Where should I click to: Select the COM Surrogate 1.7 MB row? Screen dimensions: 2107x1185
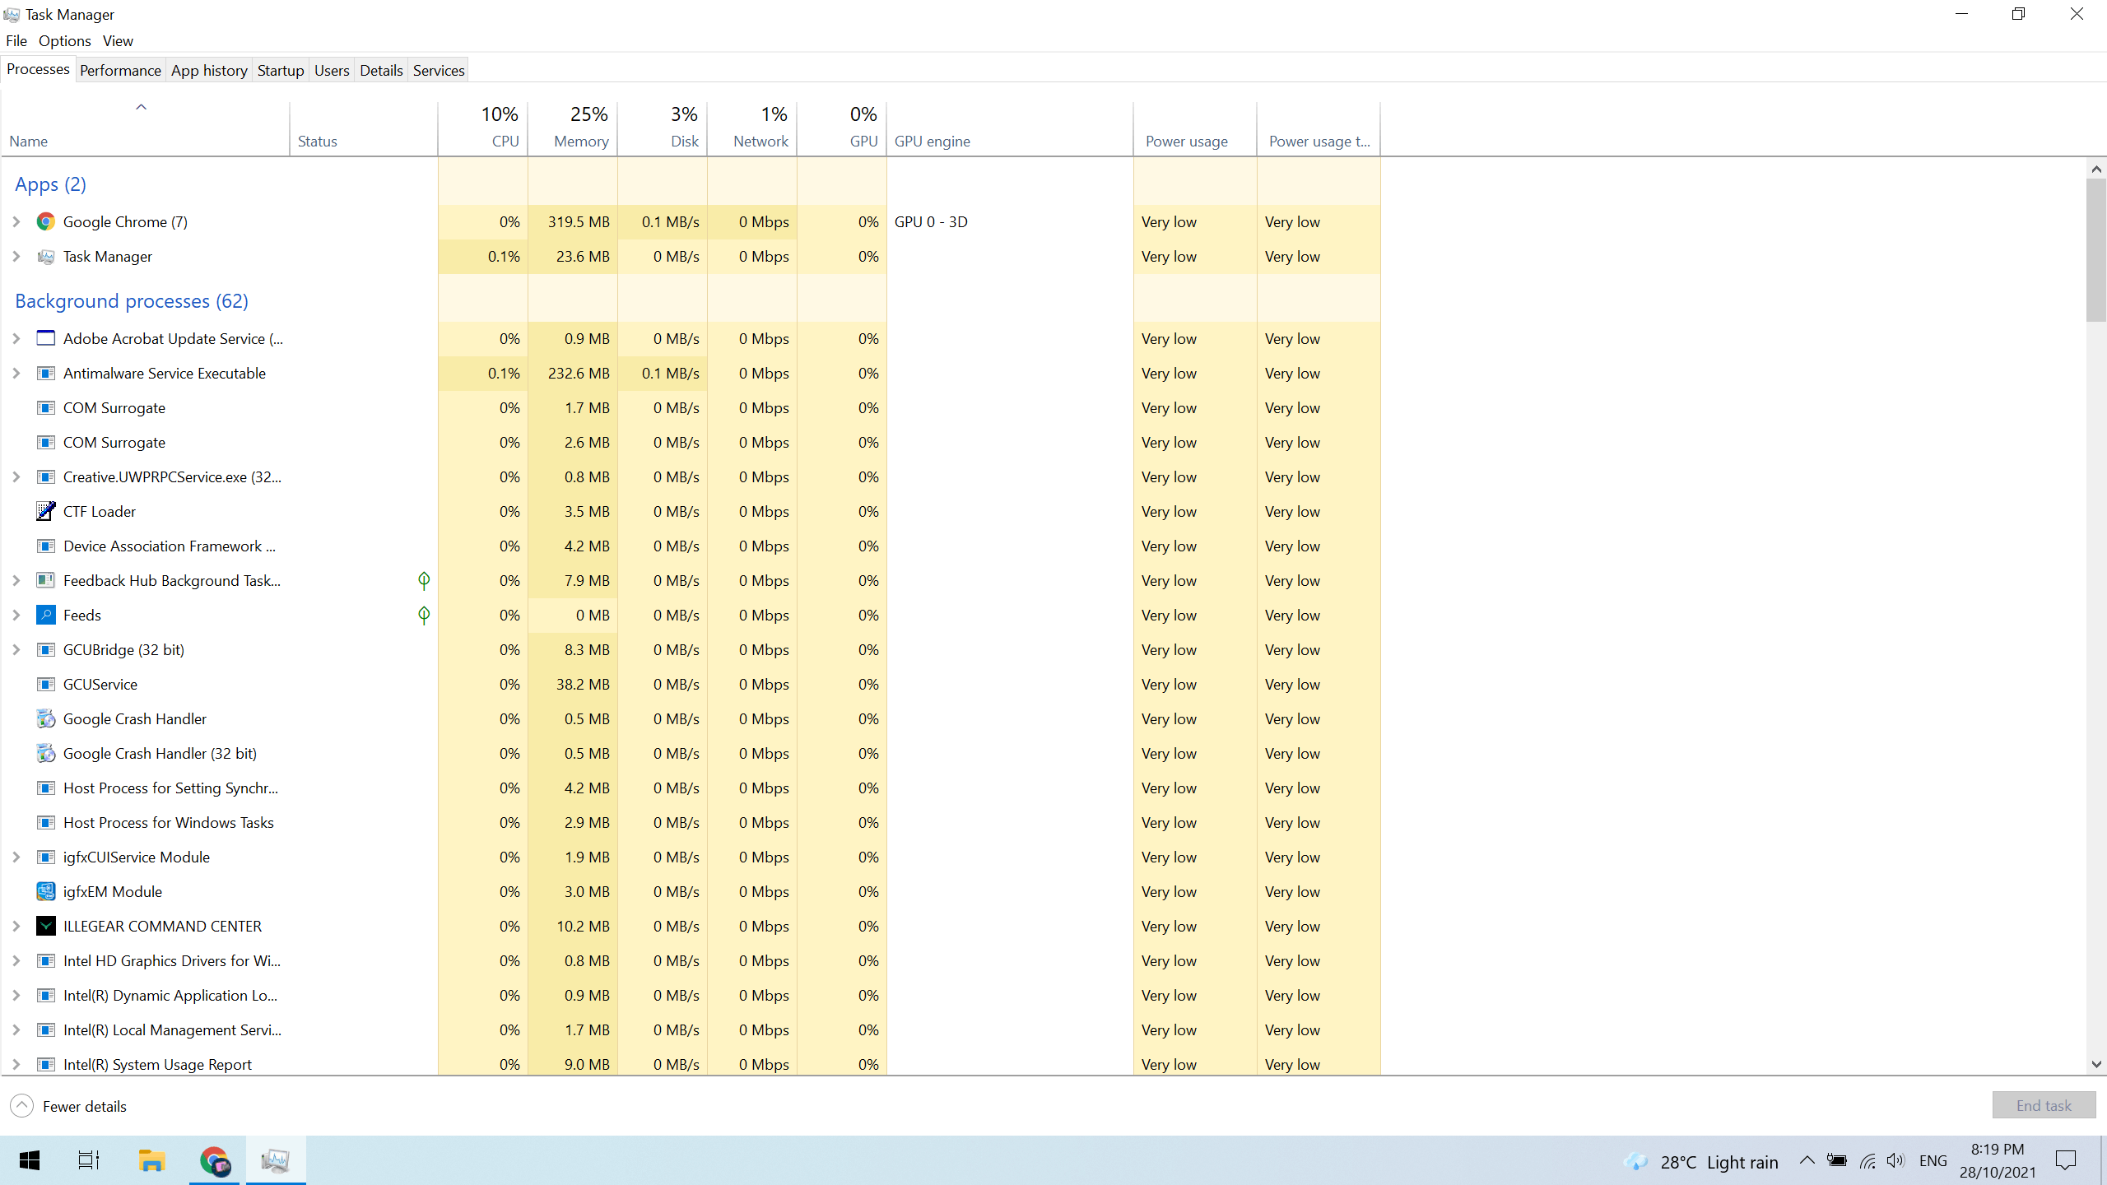[x=691, y=407]
